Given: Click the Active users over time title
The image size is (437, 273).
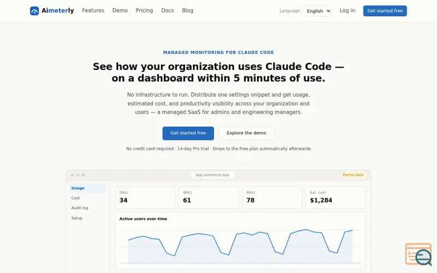Looking at the screenshot, I should click(x=143, y=219).
